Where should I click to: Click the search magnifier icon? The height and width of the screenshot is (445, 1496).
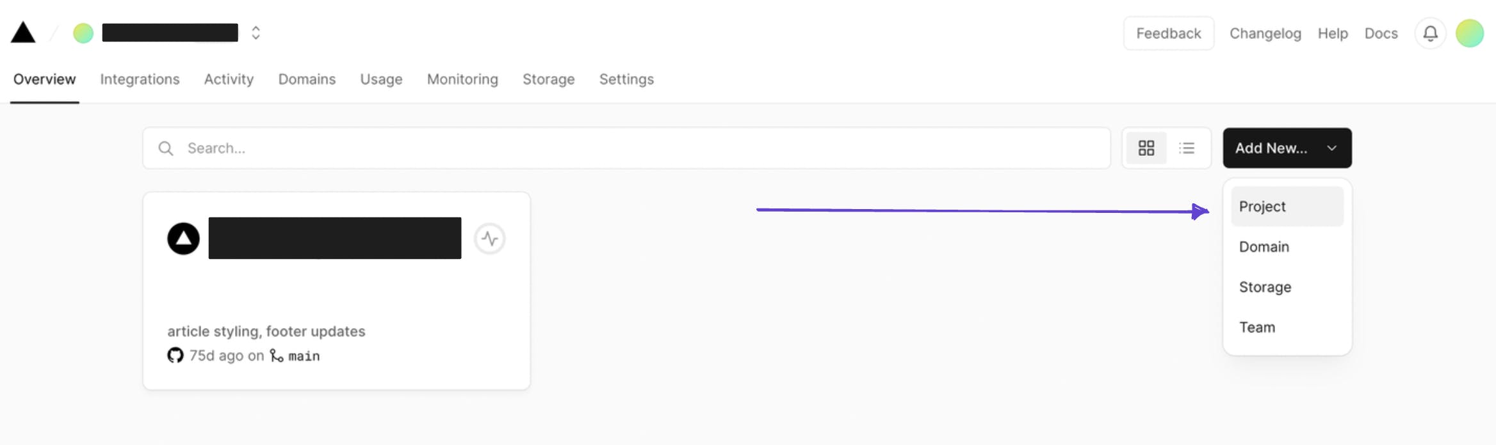(x=166, y=148)
